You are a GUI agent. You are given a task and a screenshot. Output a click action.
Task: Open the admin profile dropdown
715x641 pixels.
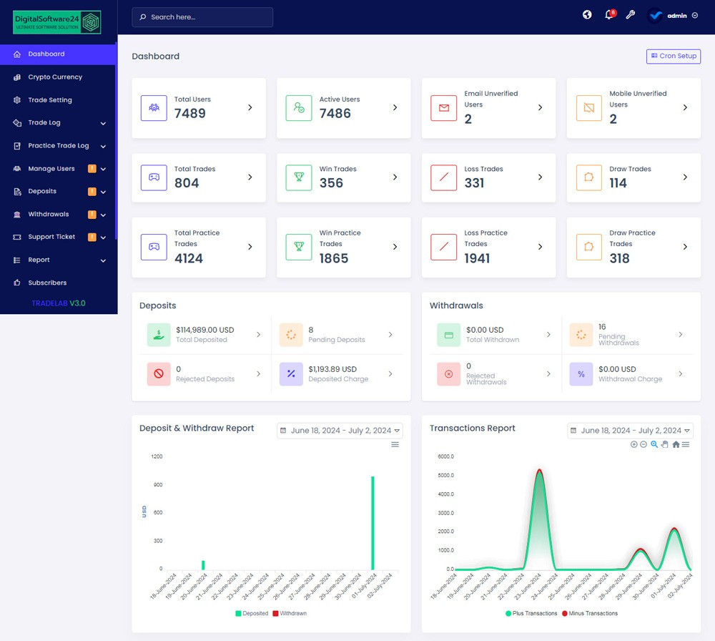pyautogui.click(x=673, y=15)
